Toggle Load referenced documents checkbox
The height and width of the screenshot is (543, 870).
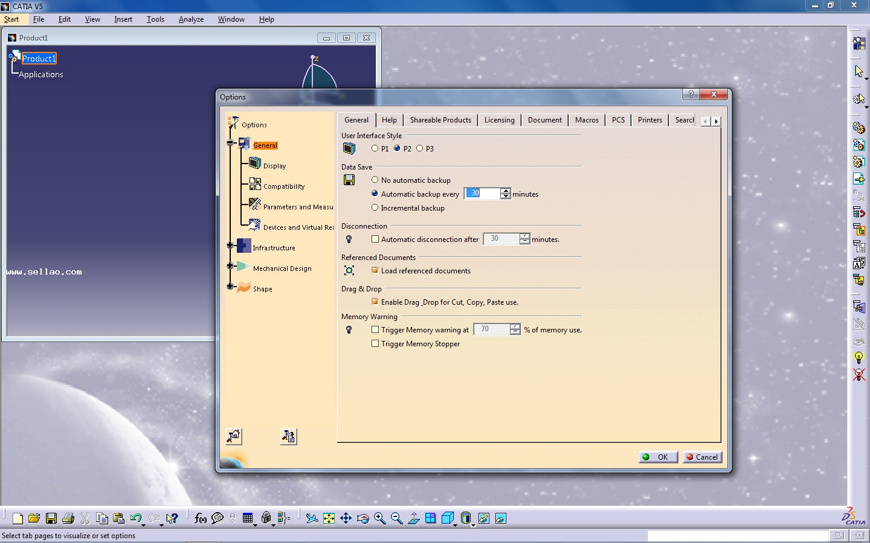click(x=375, y=270)
